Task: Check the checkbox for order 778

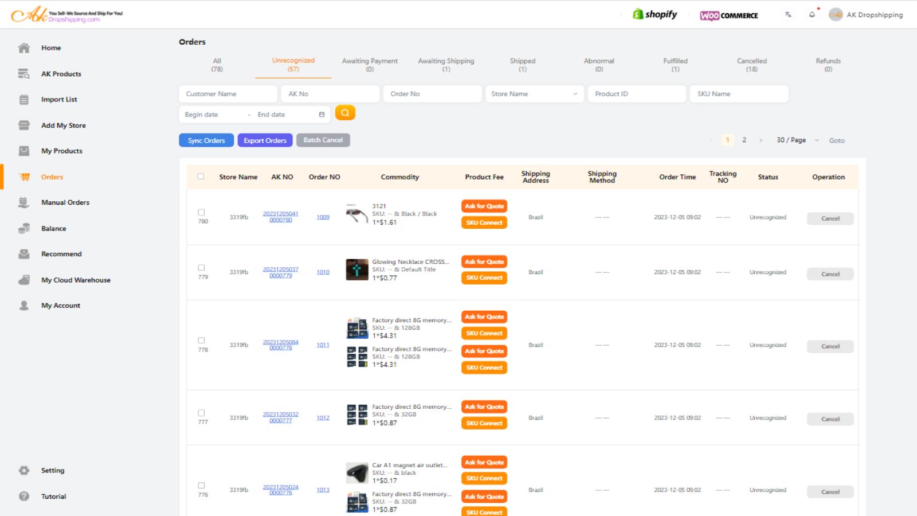Action: pyautogui.click(x=201, y=341)
